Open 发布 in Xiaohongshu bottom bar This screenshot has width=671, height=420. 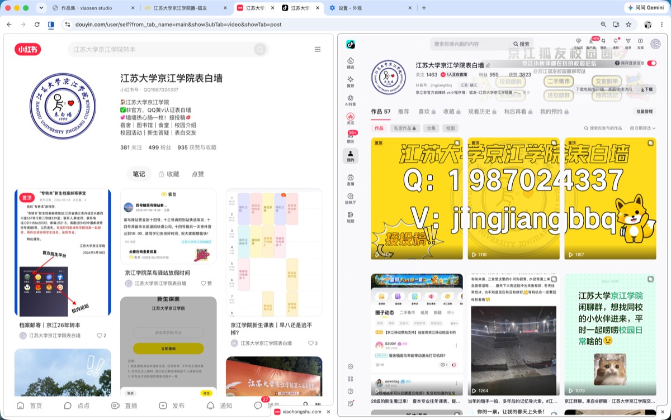tap(172, 405)
